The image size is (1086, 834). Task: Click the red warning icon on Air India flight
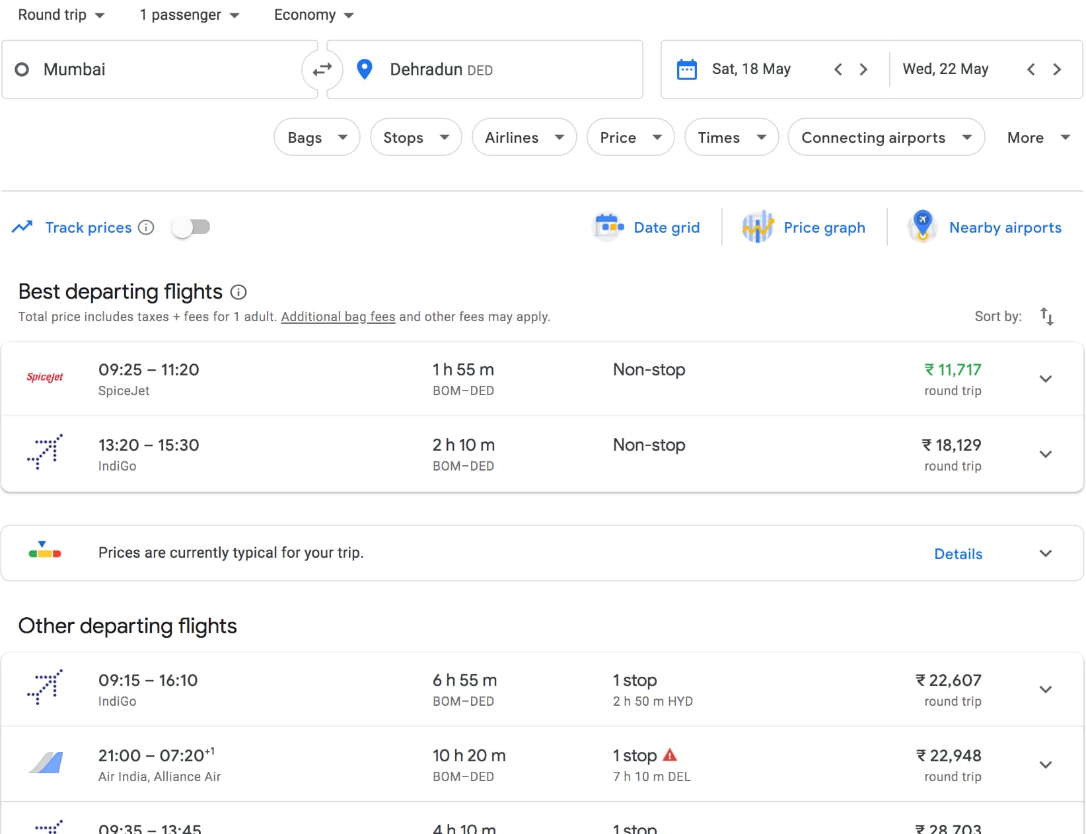point(670,755)
